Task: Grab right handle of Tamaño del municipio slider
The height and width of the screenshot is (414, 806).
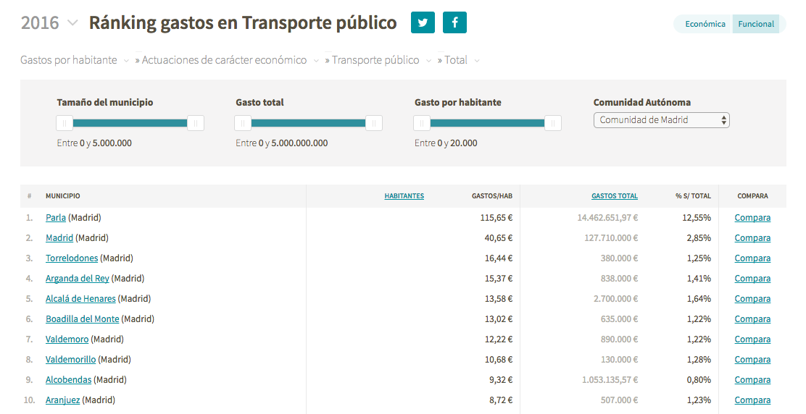Action: click(195, 123)
